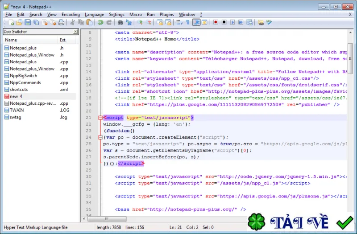Switch to Notepad_plus.cpp-rev... document

tap(40, 103)
